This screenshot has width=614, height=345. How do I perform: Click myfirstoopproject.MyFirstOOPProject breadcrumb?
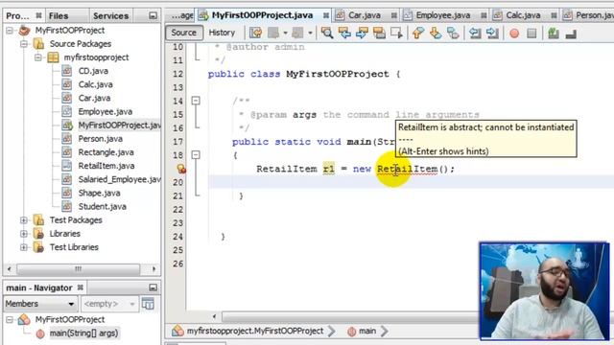pyautogui.click(x=255, y=331)
